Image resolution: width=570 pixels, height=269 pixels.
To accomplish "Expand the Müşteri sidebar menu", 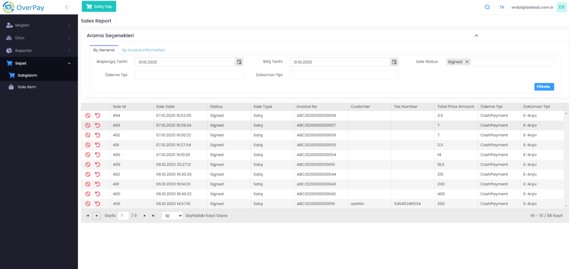I will [38, 25].
